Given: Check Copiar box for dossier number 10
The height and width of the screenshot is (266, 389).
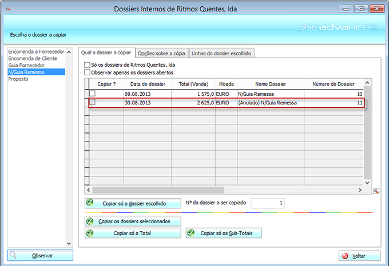Looking at the screenshot, I should pos(92,94).
